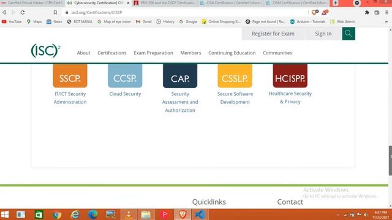Switch to PEN-200 and OSCP tab
This screenshot has height=220, width=392.
[x=165, y=3]
